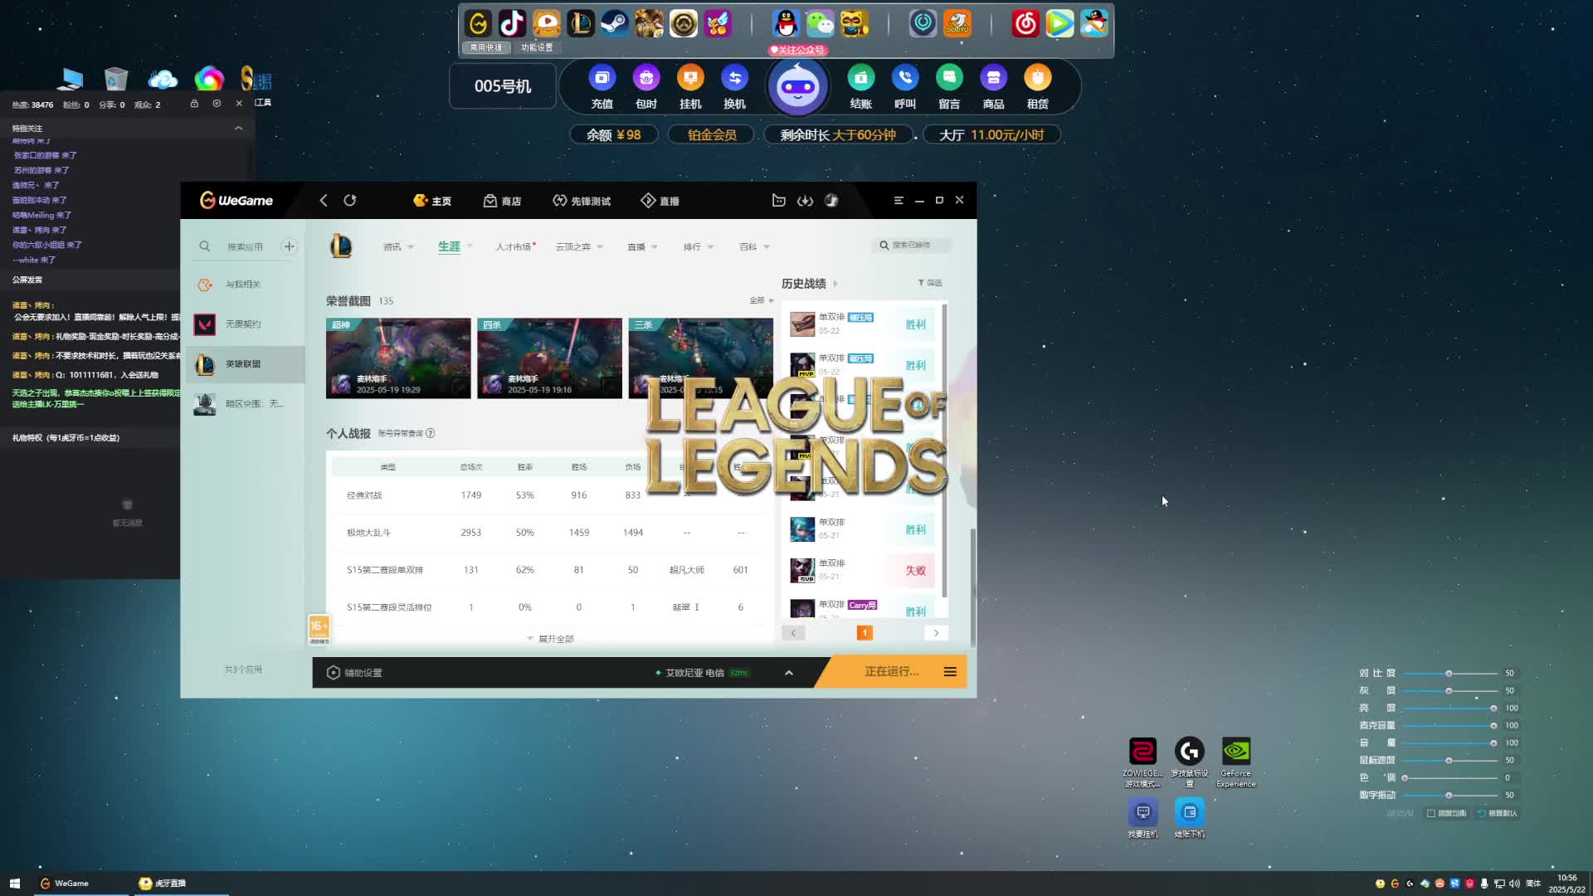The image size is (1593, 896).
Task: Click the TikTok icon in the top launcher
Action: [x=512, y=23]
